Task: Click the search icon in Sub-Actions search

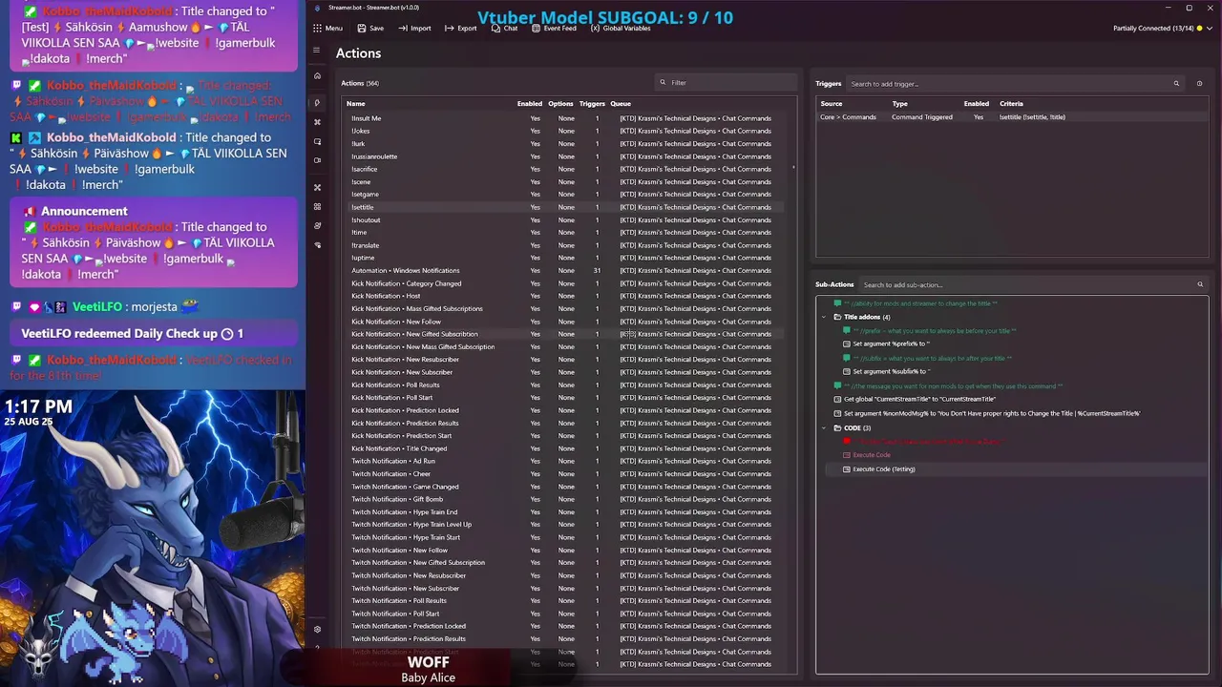Action: pos(1200,284)
